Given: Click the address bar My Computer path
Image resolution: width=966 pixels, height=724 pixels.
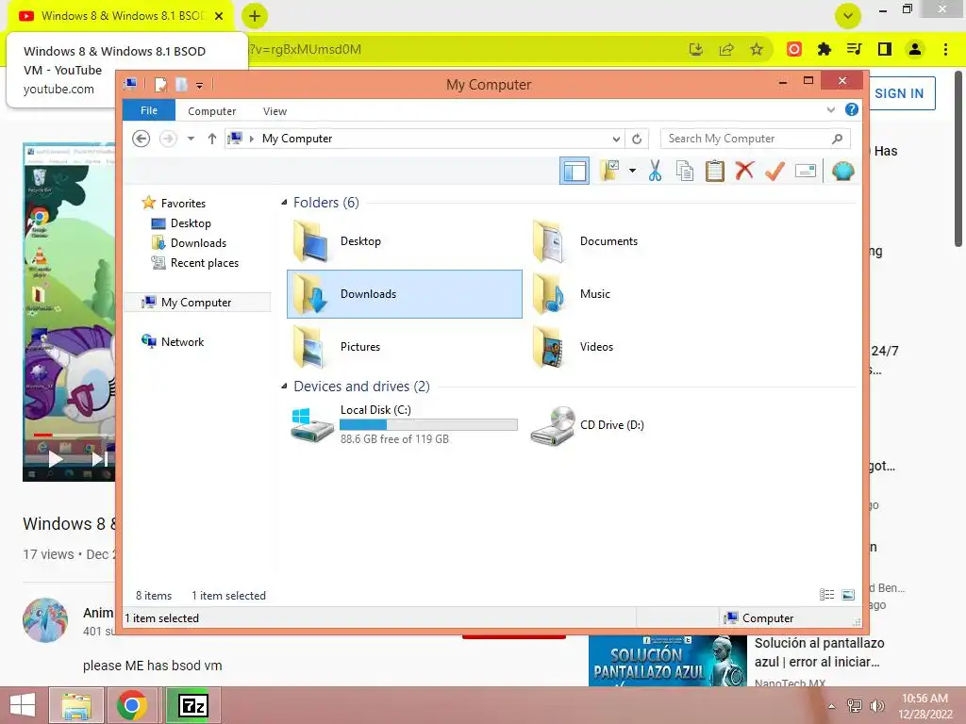Looking at the screenshot, I should tap(297, 139).
